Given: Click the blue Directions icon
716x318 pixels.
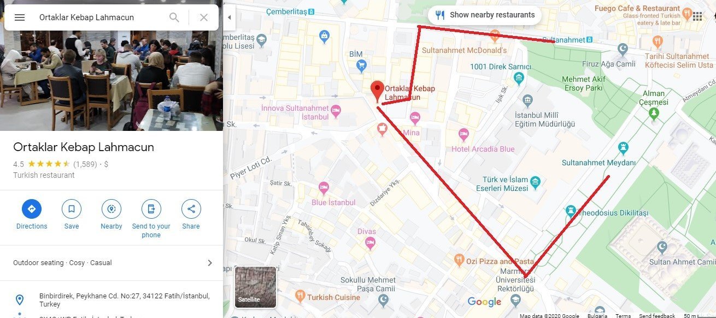Looking at the screenshot, I should click(x=32, y=209).
